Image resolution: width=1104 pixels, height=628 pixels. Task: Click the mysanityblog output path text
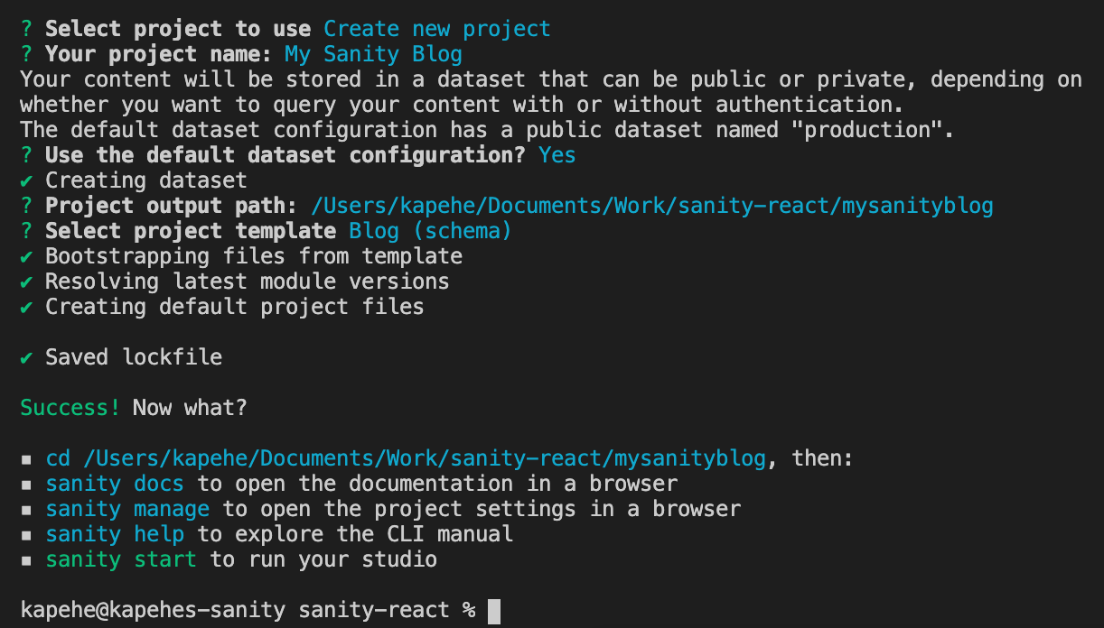click(x=650, y=205)
